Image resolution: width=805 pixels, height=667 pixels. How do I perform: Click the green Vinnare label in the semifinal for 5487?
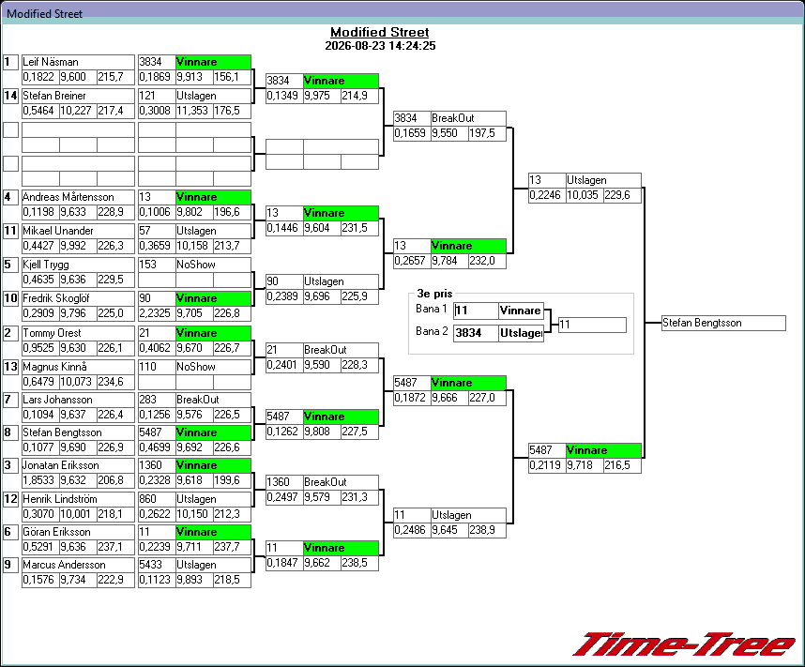[x=604, y=450]
